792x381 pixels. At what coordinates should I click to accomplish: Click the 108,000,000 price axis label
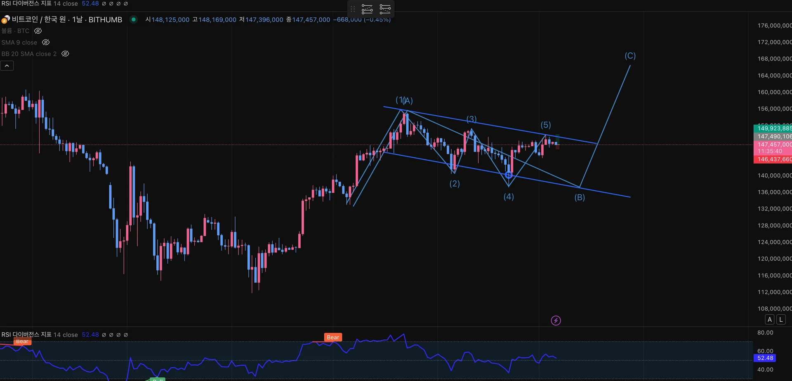pos(775,309)
